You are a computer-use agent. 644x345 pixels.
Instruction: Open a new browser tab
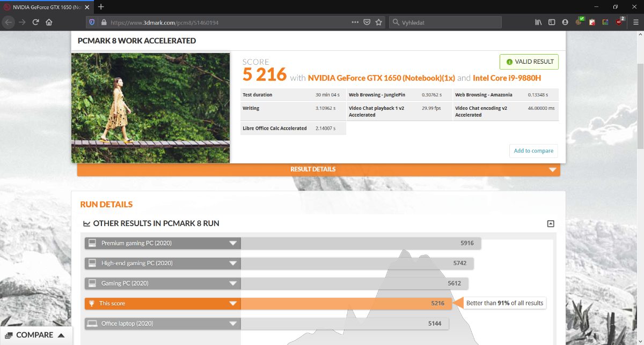coord(101,7)
